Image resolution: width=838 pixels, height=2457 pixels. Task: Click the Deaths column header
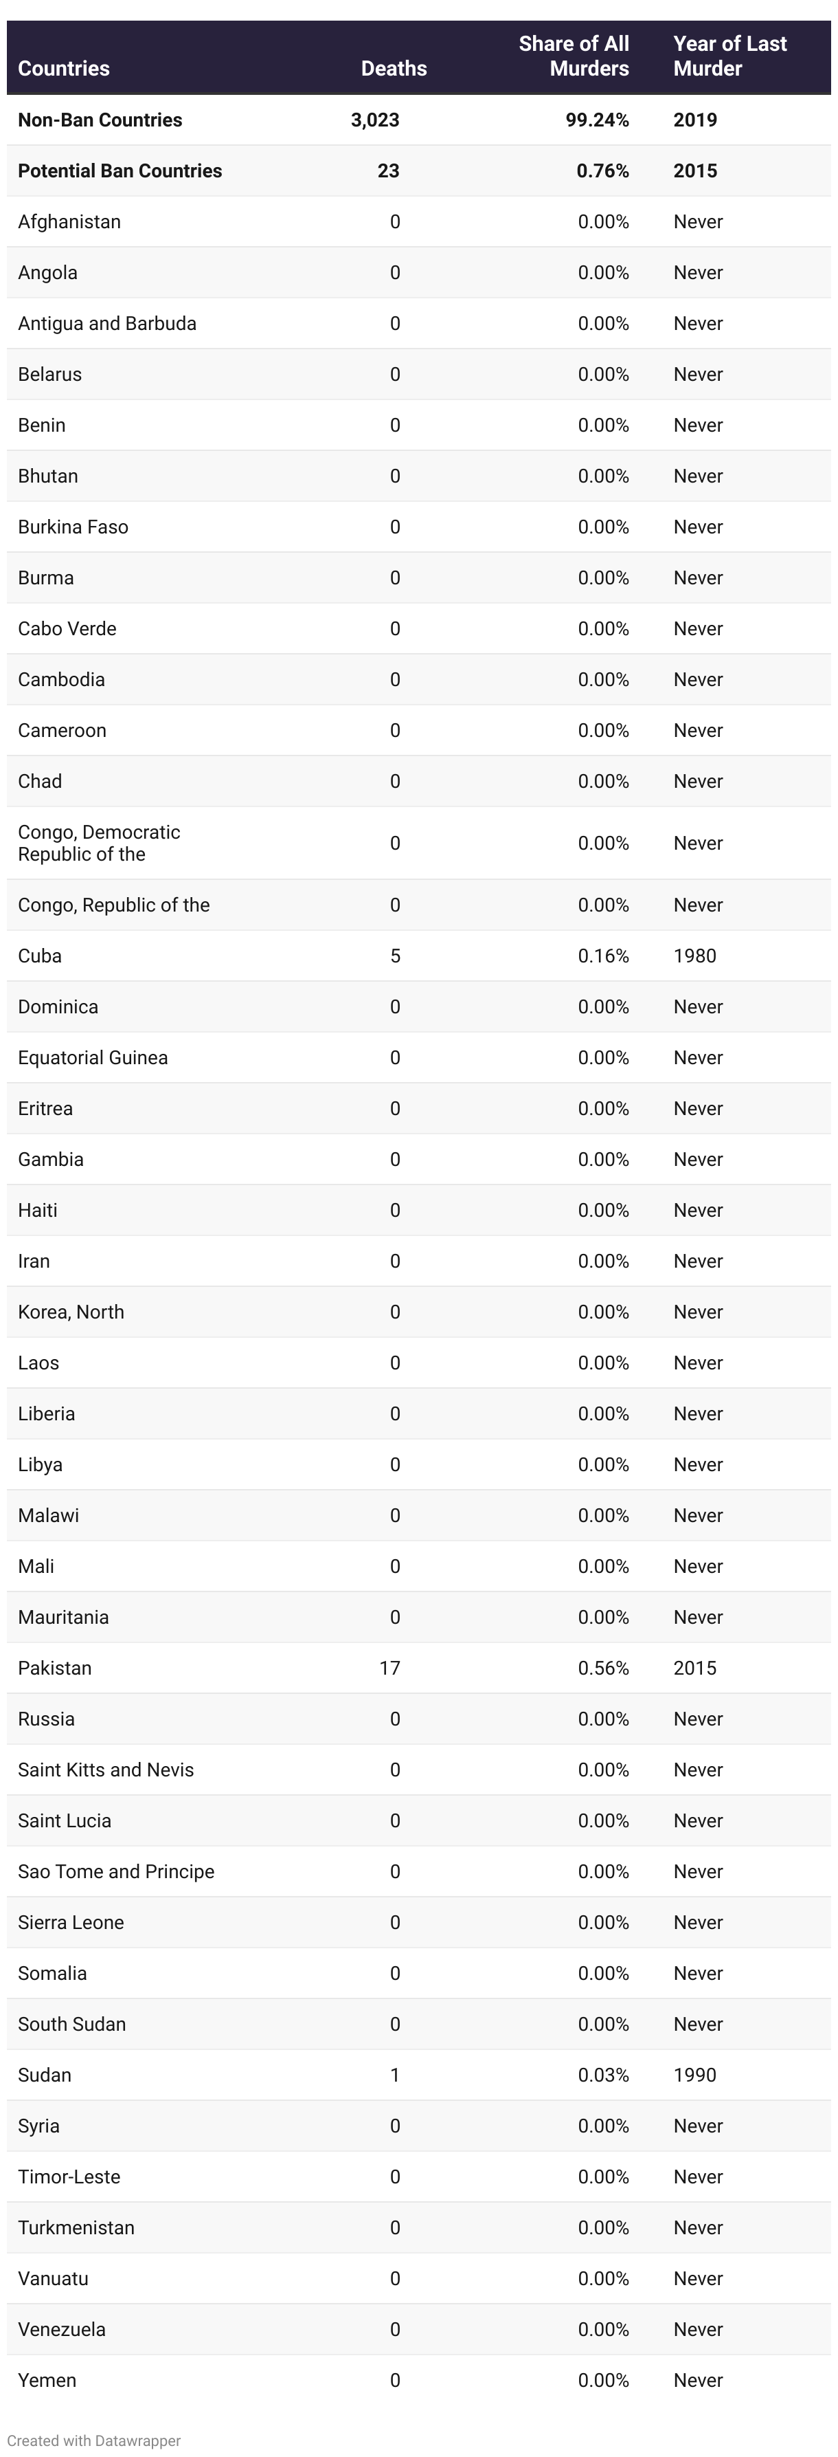point(394,69)
